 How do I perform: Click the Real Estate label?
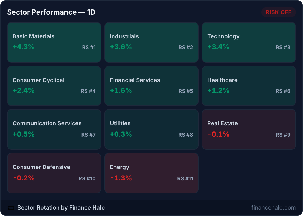tap(222, 123)
